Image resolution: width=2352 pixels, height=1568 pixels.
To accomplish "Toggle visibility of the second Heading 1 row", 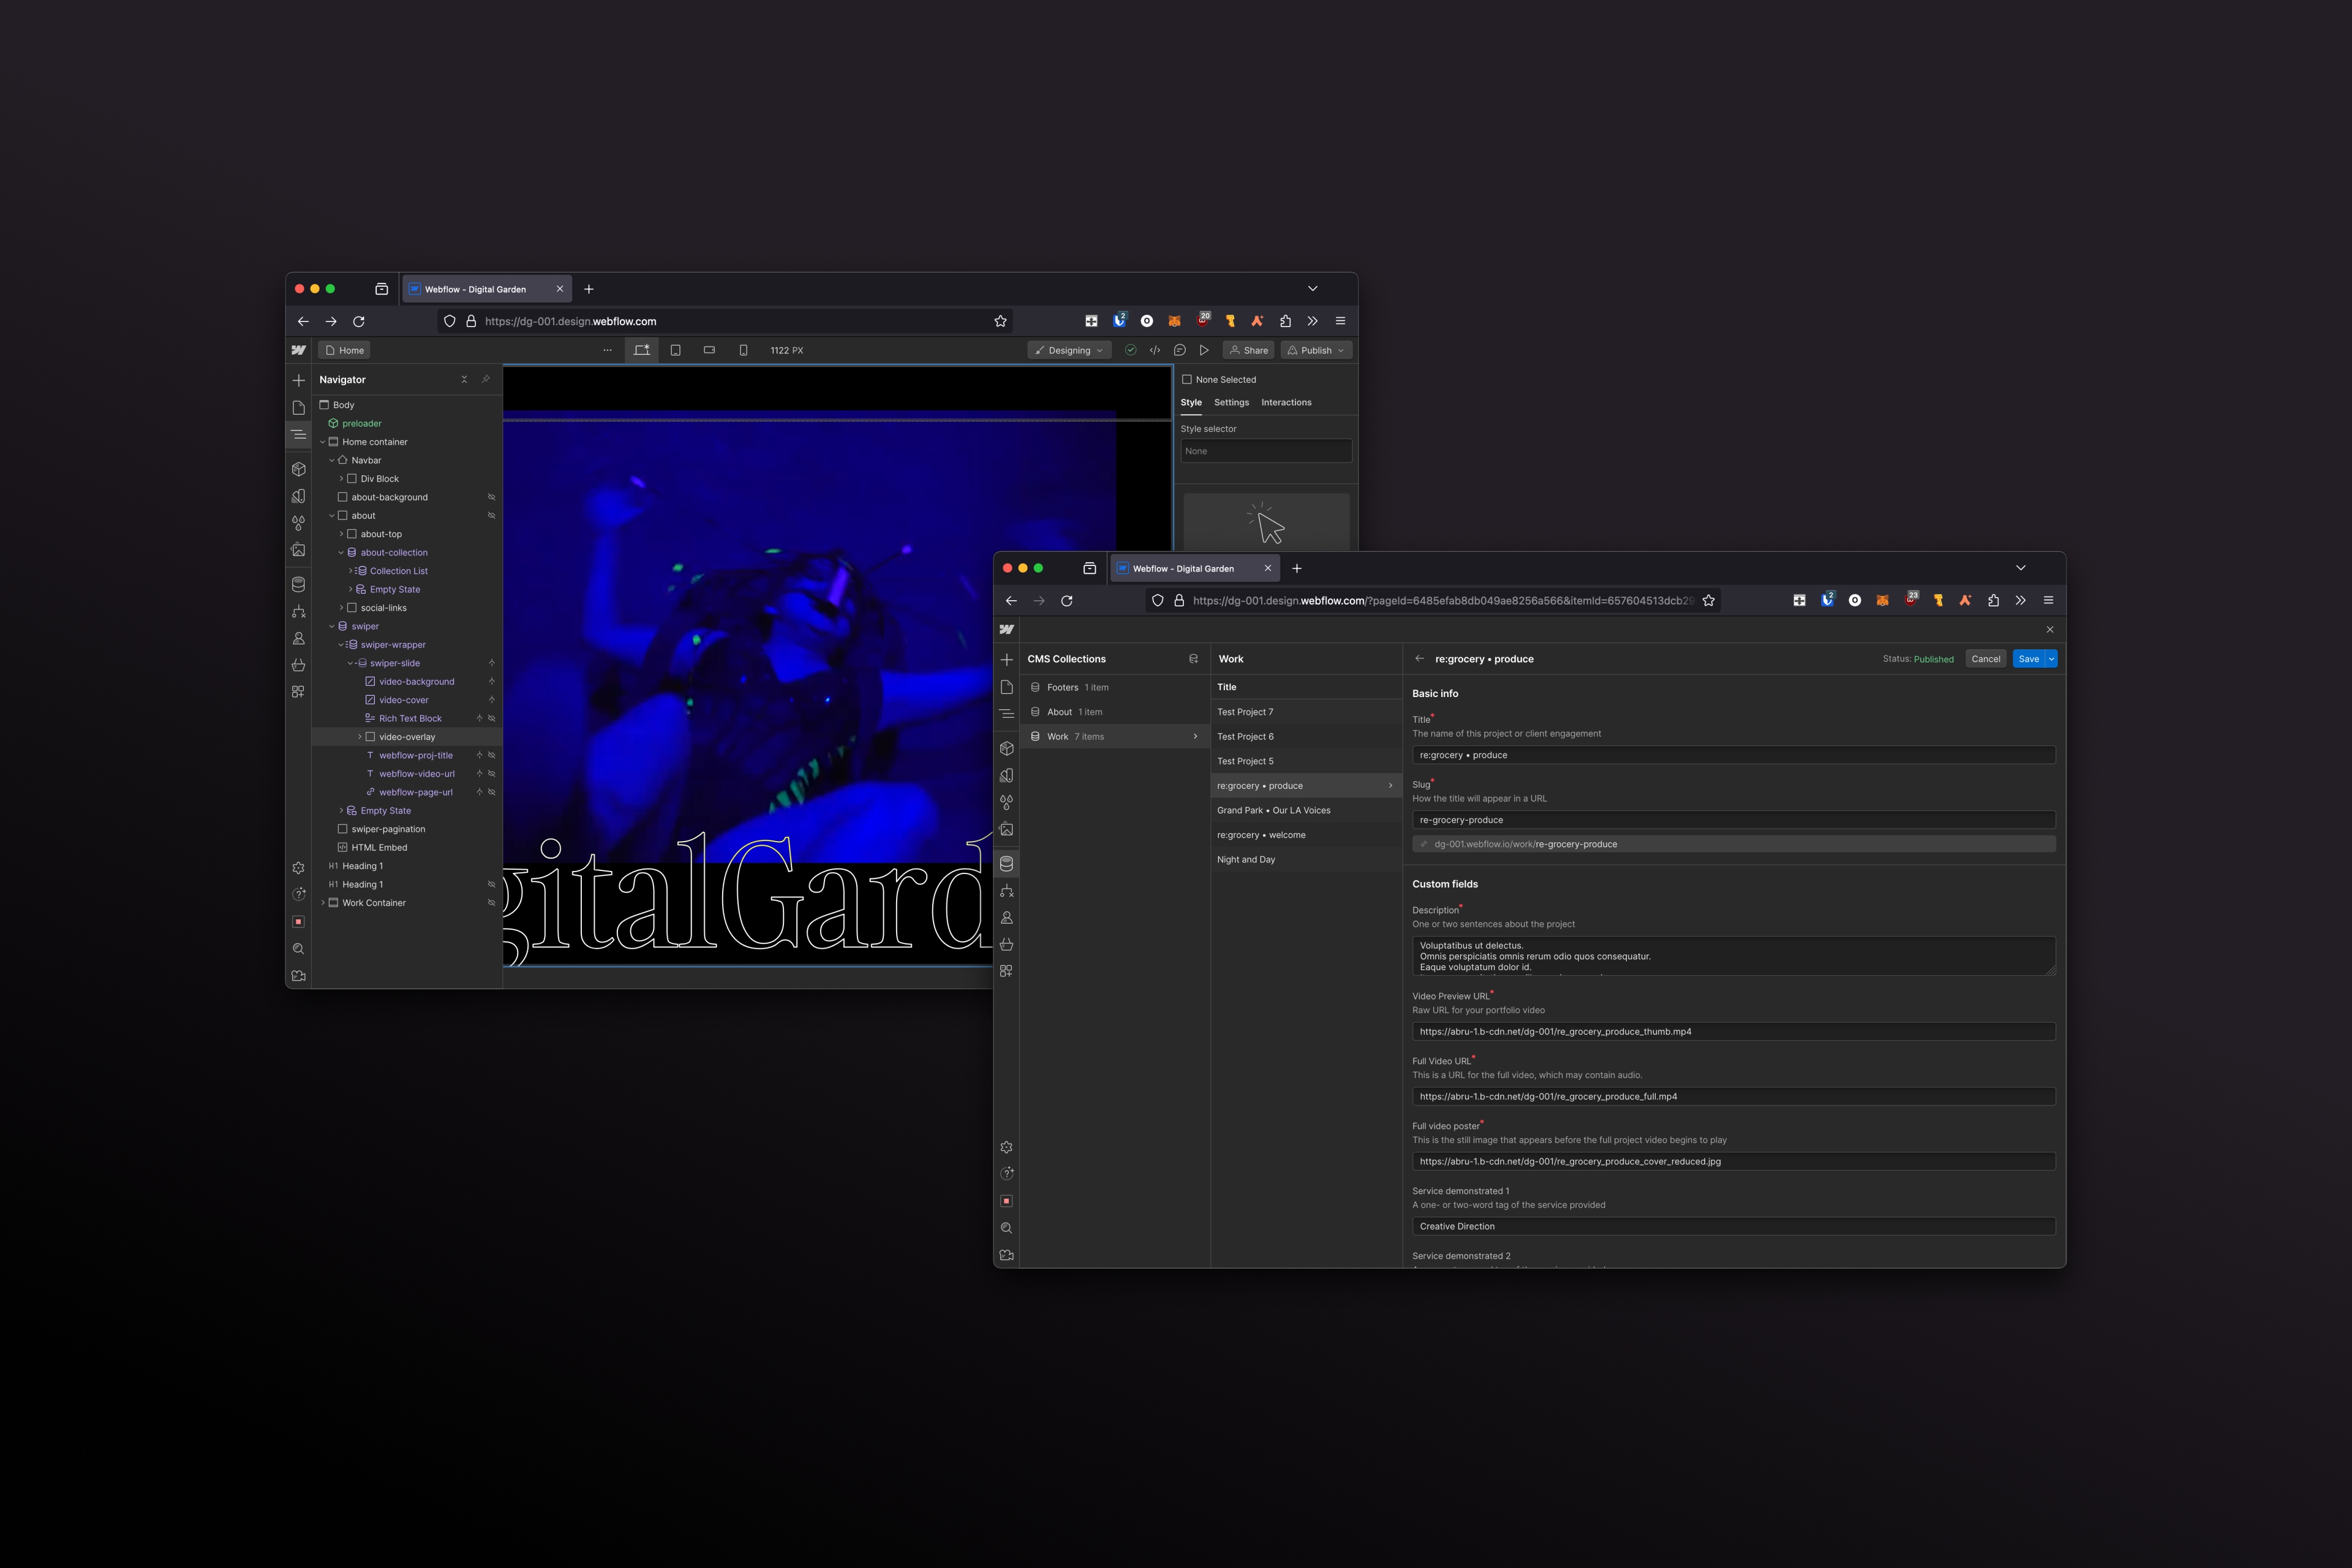I will click(491, 885).
